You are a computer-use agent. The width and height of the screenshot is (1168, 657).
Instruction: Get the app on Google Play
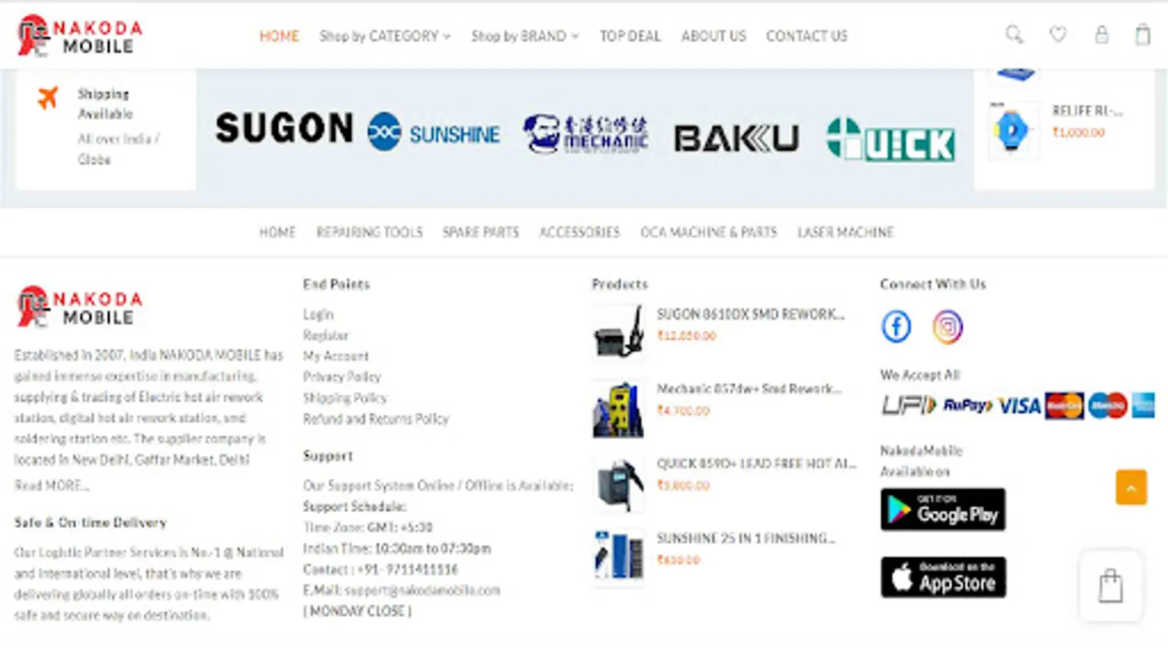[x=943, y=510]
